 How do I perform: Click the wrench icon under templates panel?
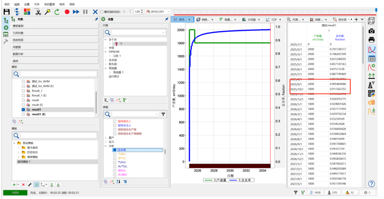(x=30, y=185)
